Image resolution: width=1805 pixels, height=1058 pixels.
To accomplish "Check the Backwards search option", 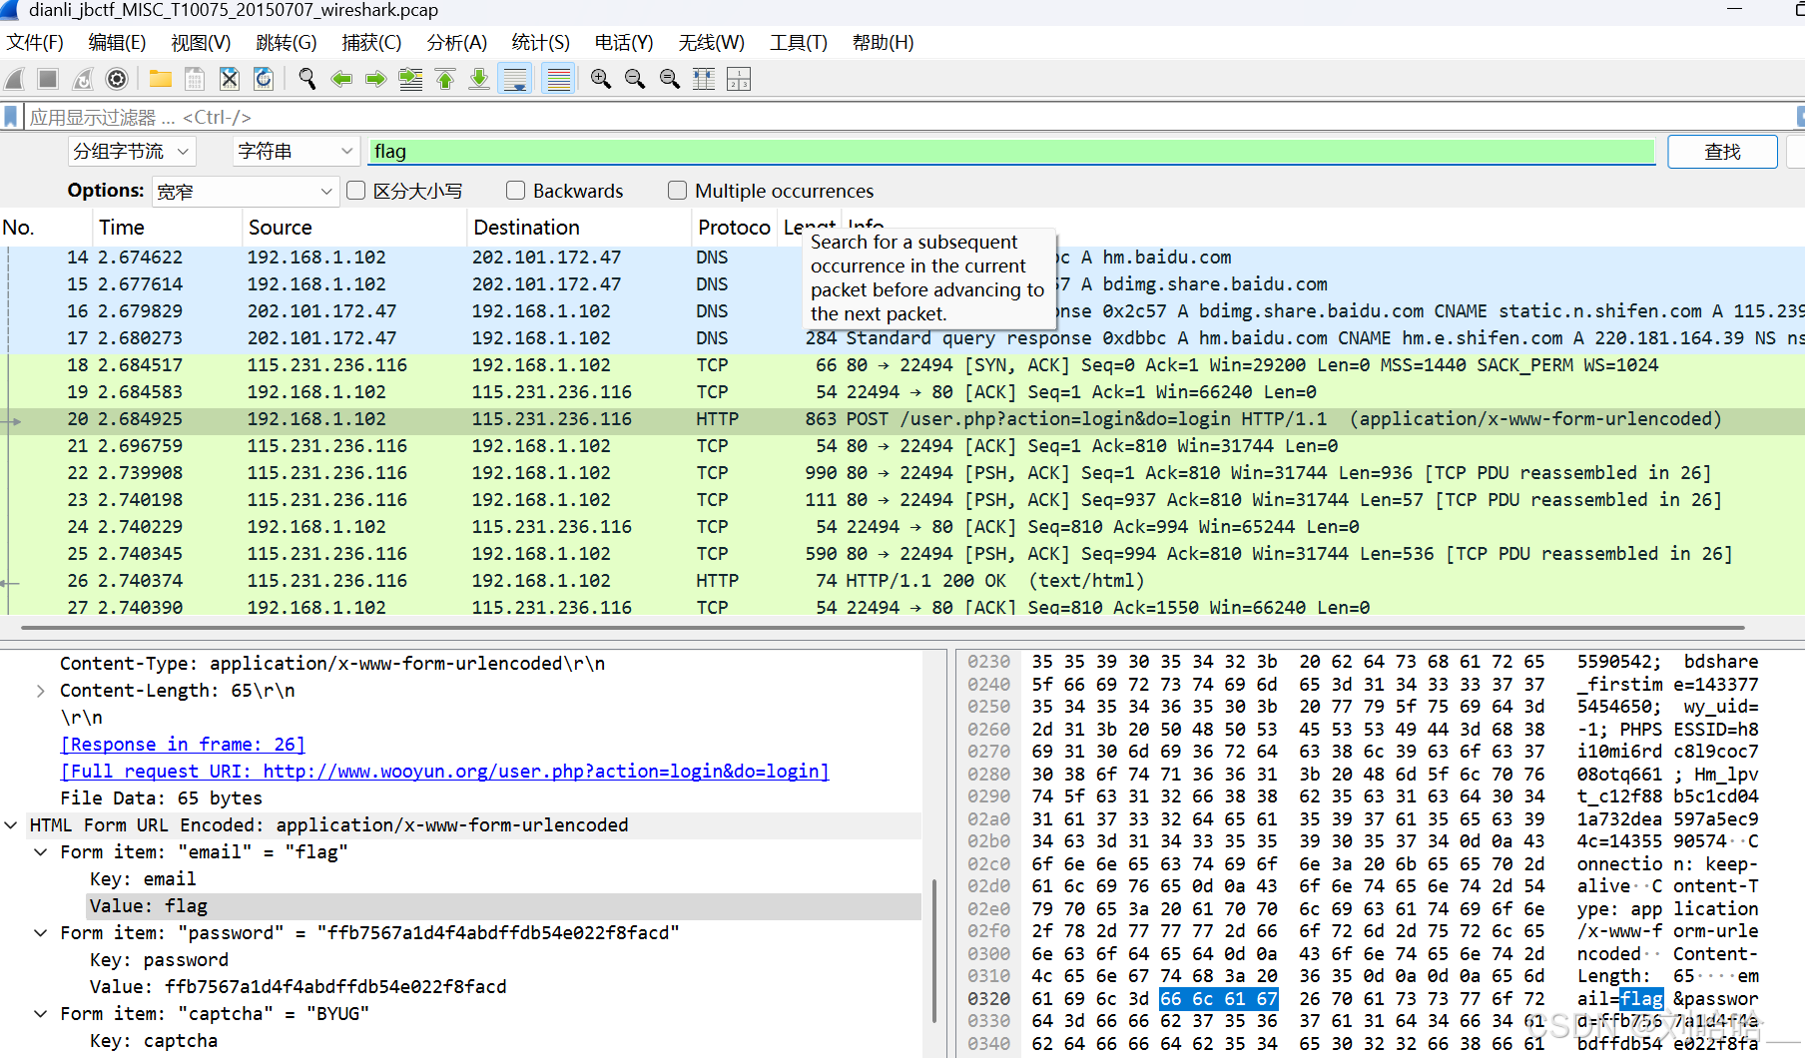I will (x=515, y=190).
